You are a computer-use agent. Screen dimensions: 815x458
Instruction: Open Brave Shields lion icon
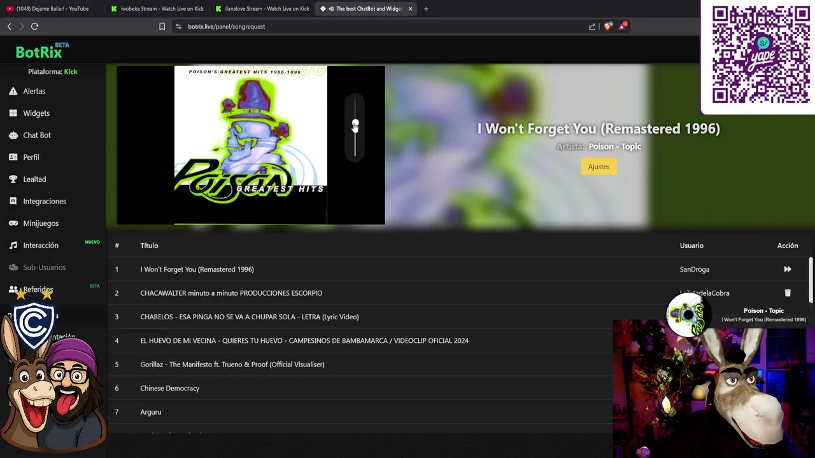(x=607, y=26)
